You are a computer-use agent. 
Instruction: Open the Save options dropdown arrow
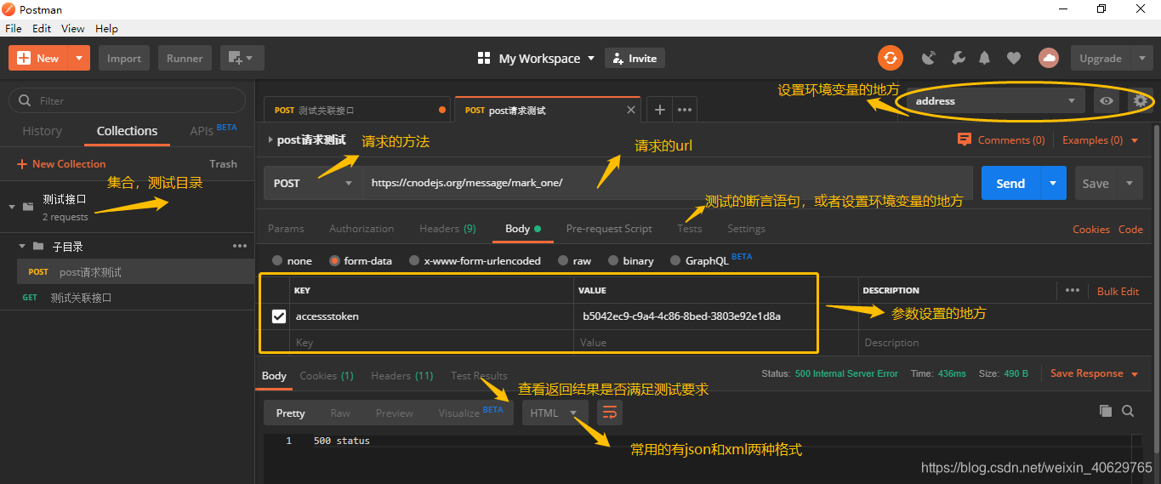click(x=1130, y=183)
